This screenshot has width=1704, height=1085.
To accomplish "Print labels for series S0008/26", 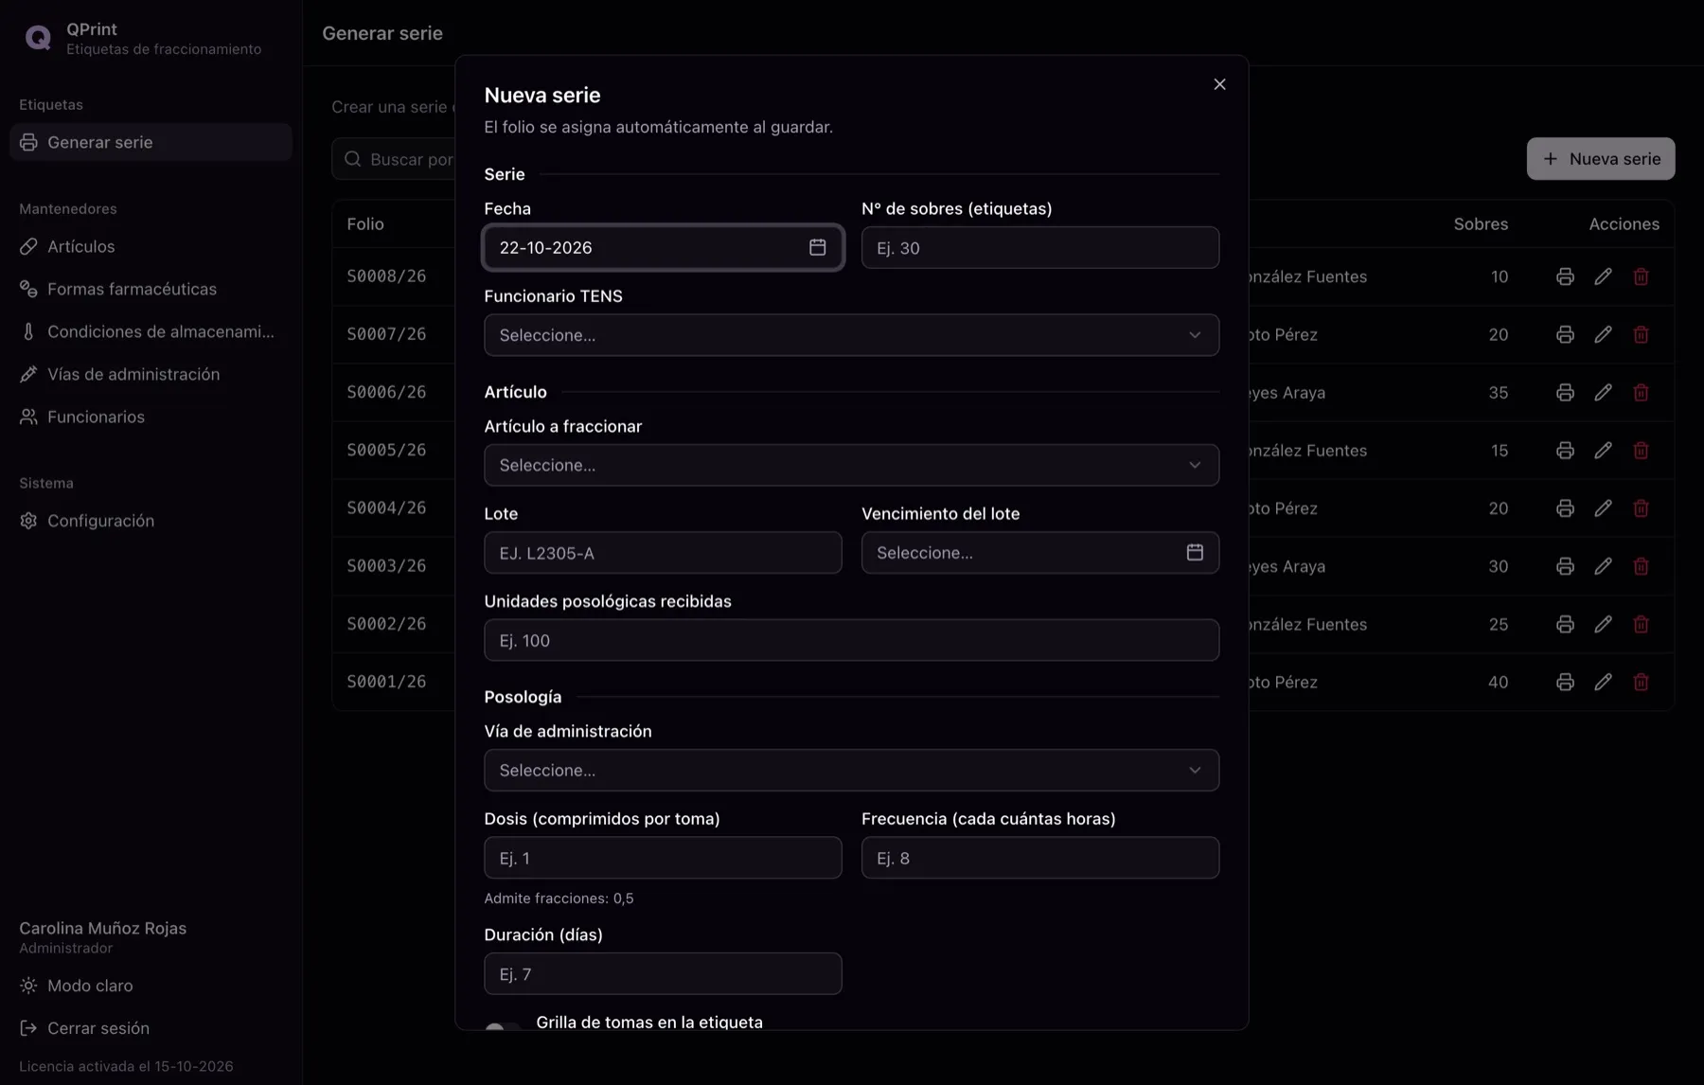I will point(1565,276).
